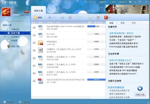This screenshot has width=150, height=104.
Task: Select the 我的下载 tab
Action: [38, 11]
